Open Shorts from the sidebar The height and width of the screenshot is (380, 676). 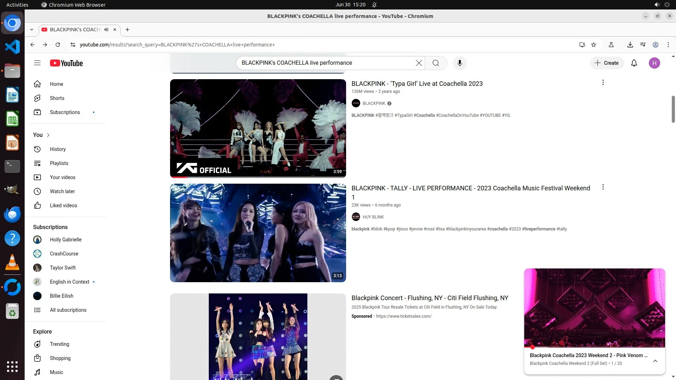57,98
